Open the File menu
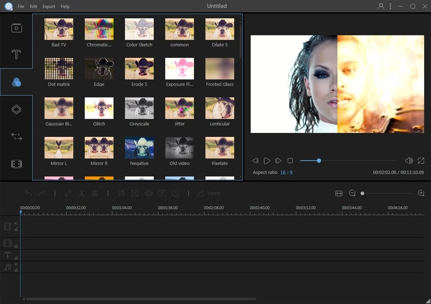The image size is (431, 304). point(21,7)
